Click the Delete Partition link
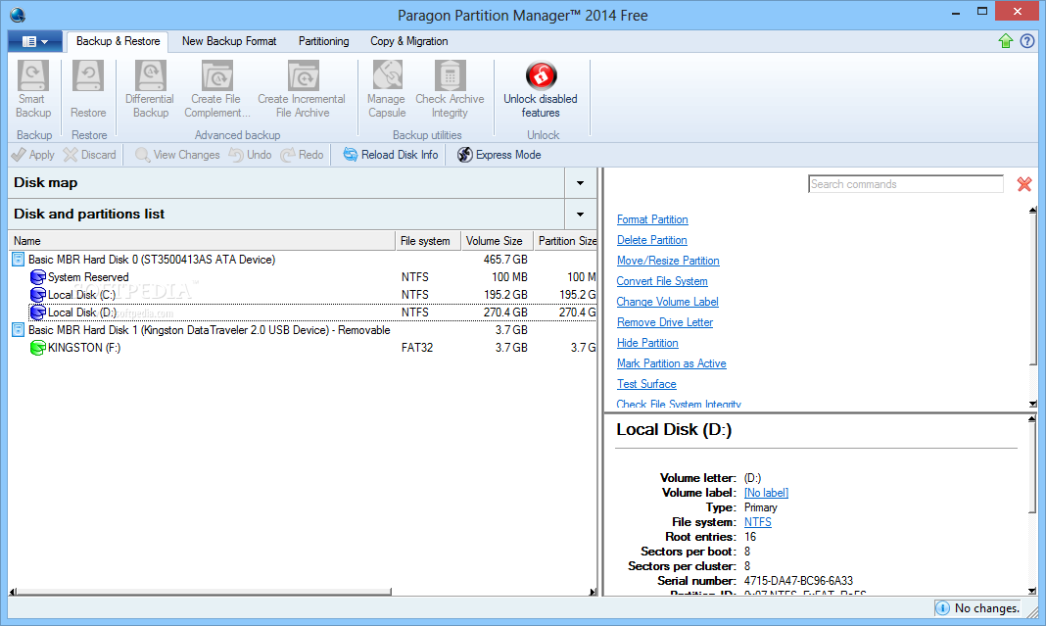This screenshot has width=1046, height=626. (x=651, y=240)
